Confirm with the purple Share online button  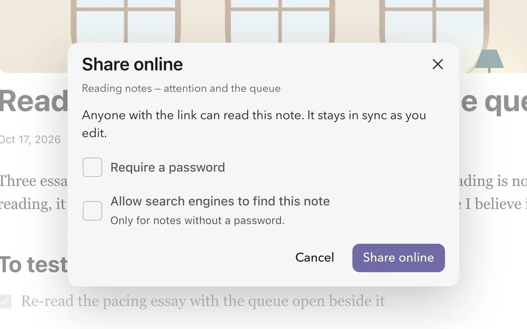coord(399,258)
